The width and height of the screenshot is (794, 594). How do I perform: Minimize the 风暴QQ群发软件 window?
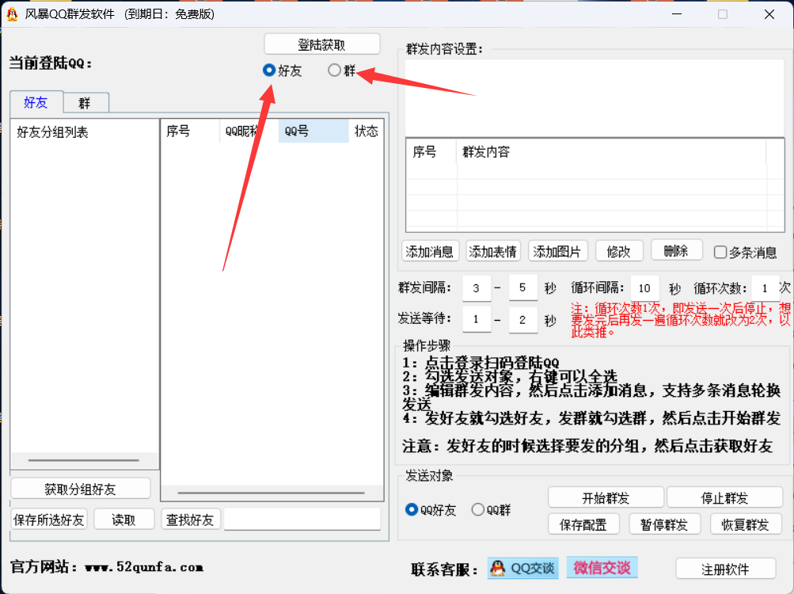[677, 14]
